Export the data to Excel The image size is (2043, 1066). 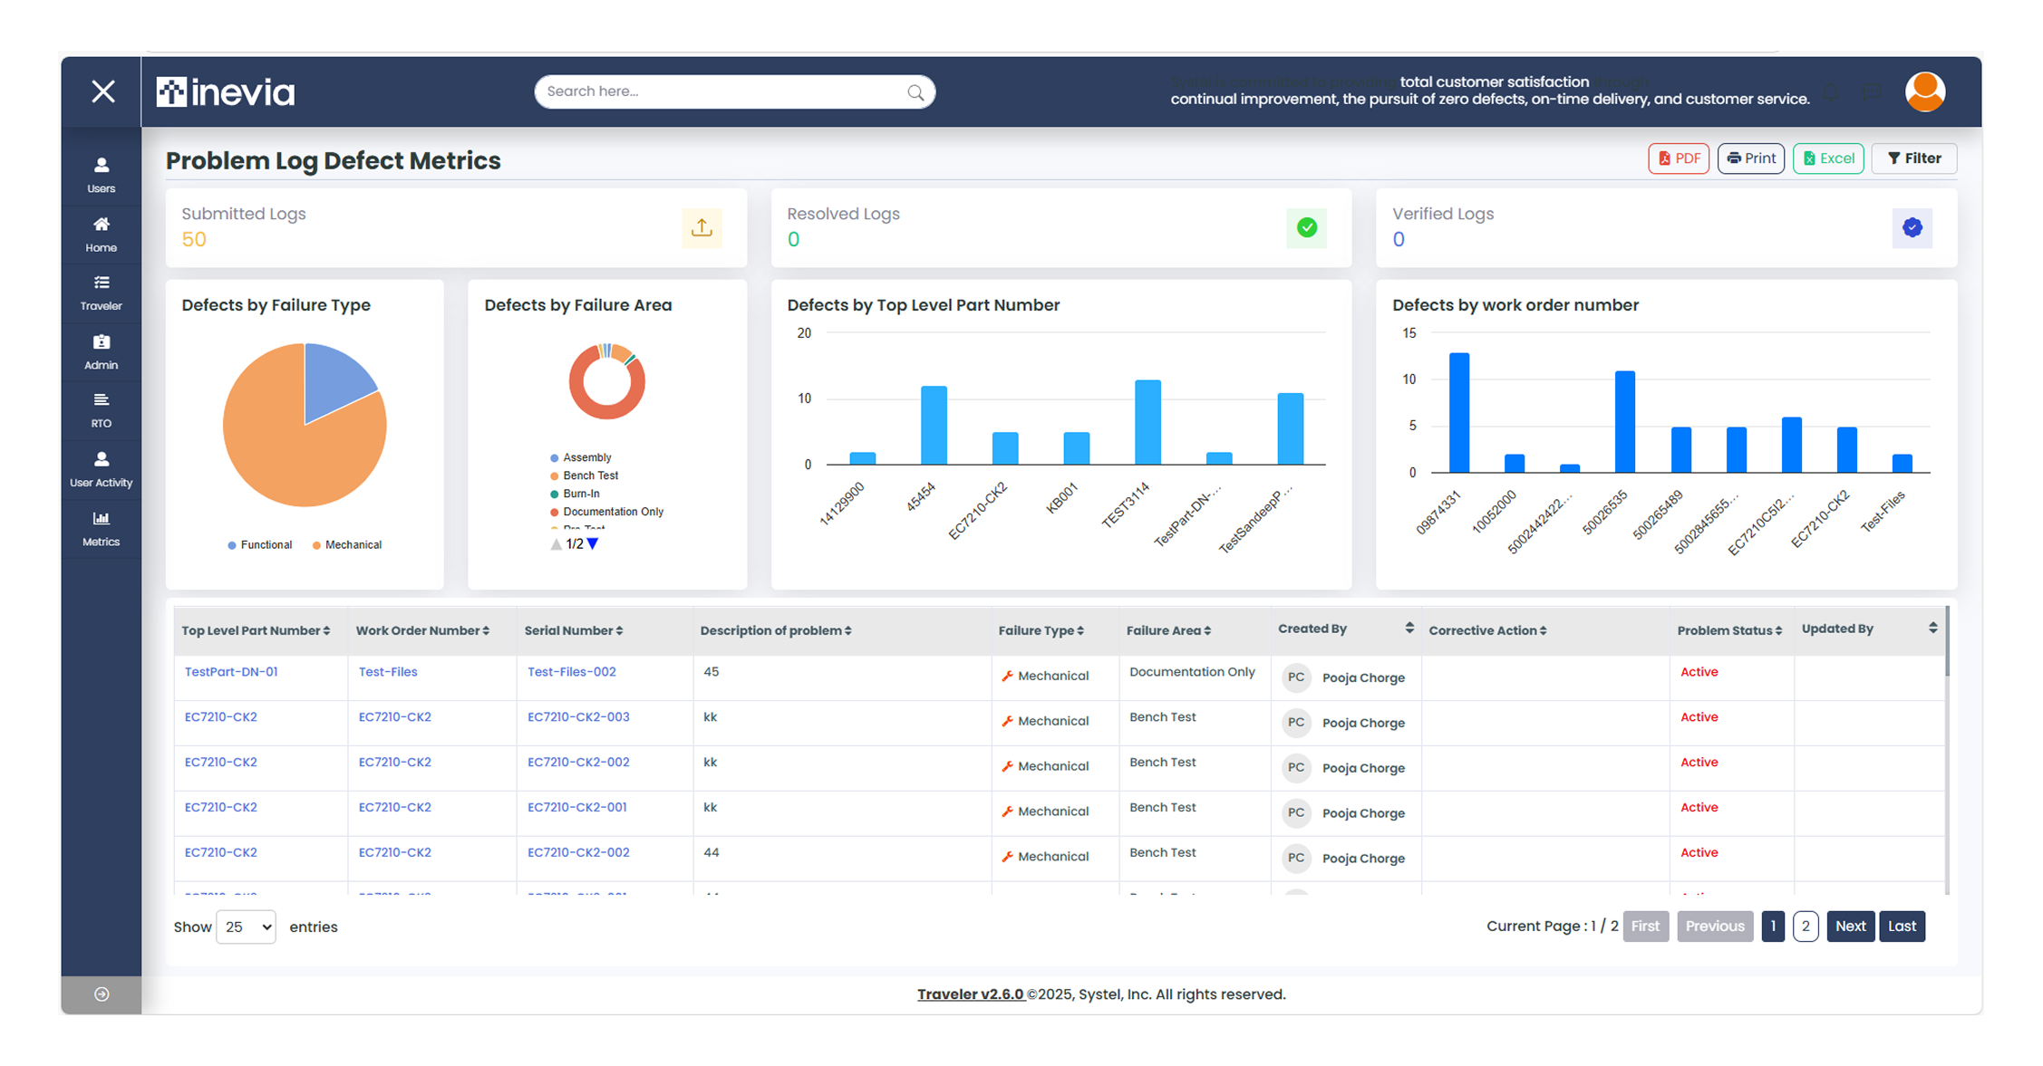(1828, 158)
